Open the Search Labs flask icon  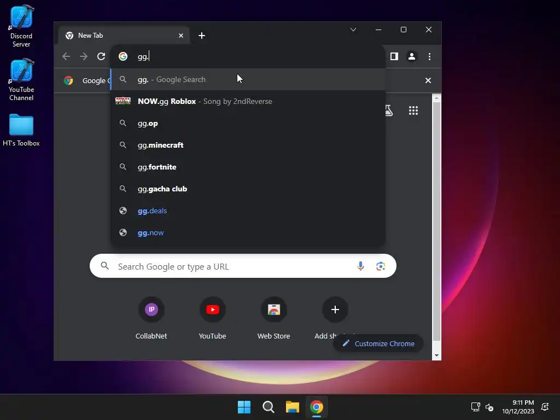coord(389,110)
